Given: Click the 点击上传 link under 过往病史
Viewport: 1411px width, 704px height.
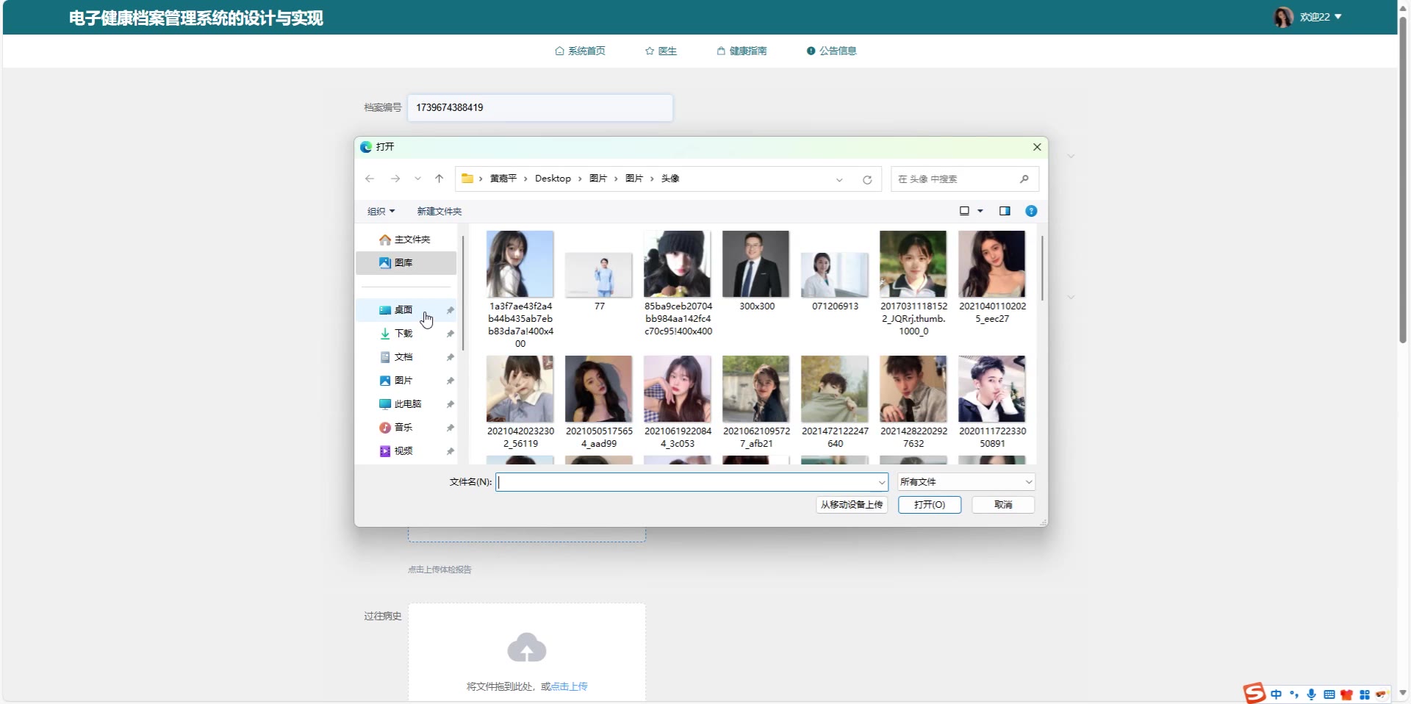Looking at the screenshot, I should (569, 686).
